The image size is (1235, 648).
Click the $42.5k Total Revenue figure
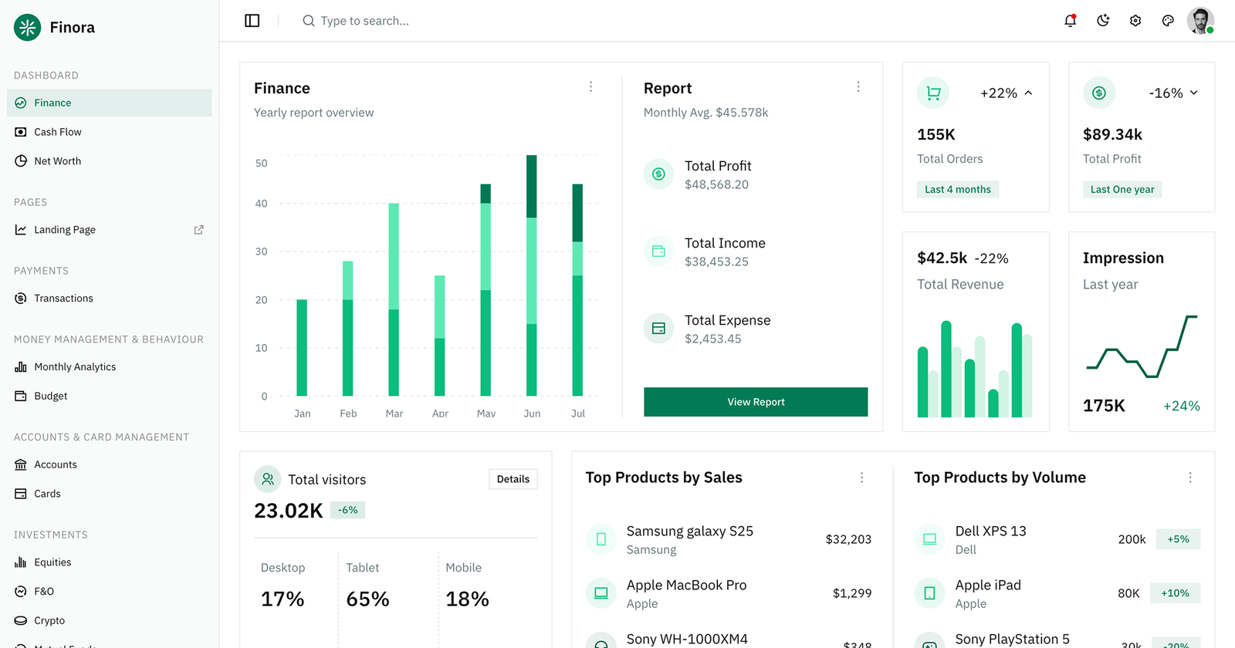point(942,258)
